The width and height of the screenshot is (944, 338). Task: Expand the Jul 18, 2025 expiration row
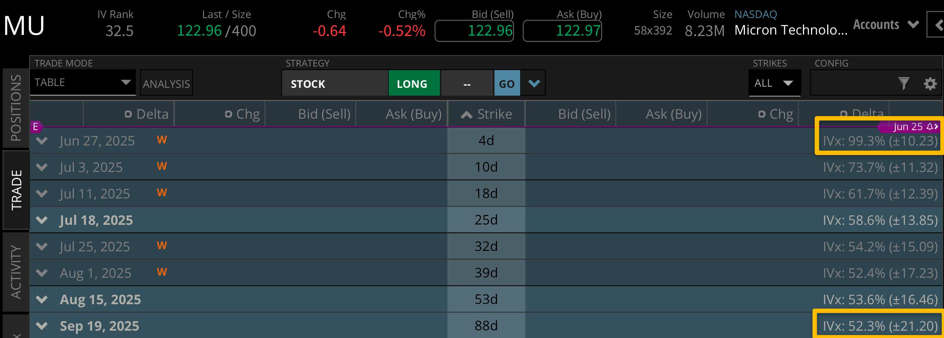pos(42,220)
